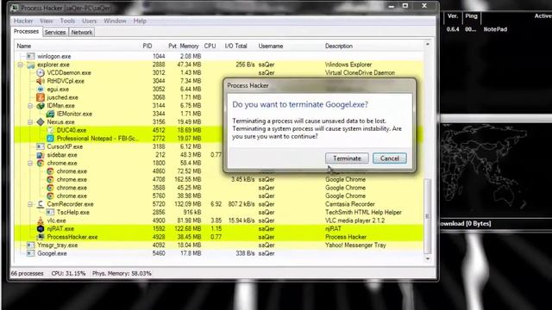Click the vlc.exe traffic cone icon
The image size is (552, 310).
tap(41, 220)
